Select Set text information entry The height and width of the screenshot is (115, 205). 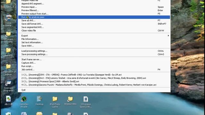tap(94, 42)
